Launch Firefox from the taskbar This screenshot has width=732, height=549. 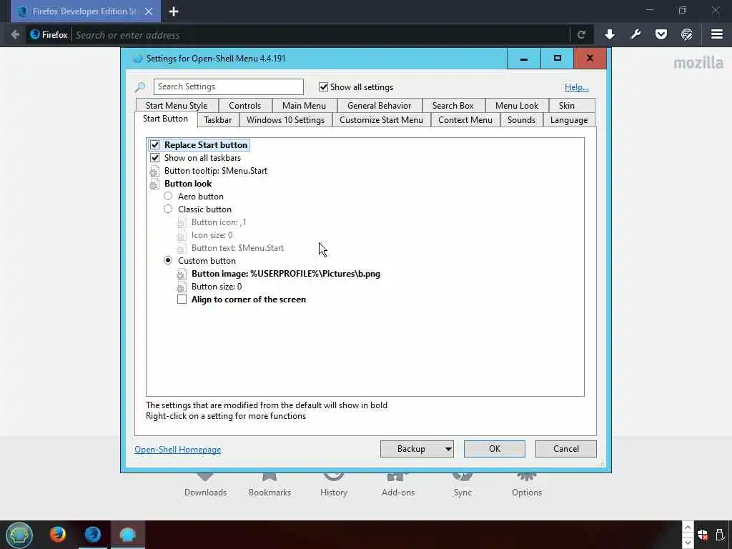tap(58, 534)
